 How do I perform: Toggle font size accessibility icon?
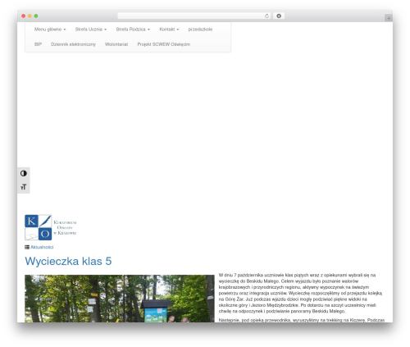click(x=24, y=187)
